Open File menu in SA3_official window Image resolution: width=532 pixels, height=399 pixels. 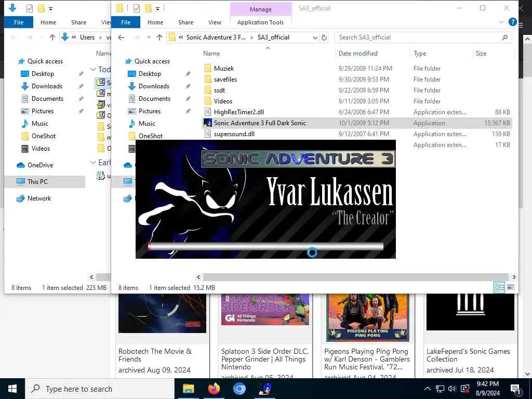(126, 22)
